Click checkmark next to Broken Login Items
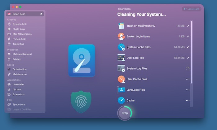217x130 pixels. (x=188, y=37)
